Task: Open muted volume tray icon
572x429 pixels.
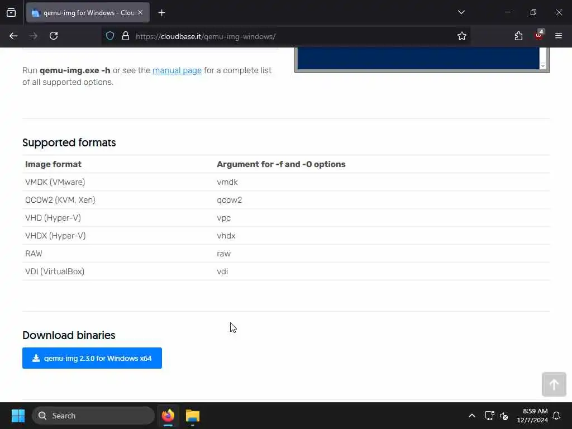Action: [504, 416]
